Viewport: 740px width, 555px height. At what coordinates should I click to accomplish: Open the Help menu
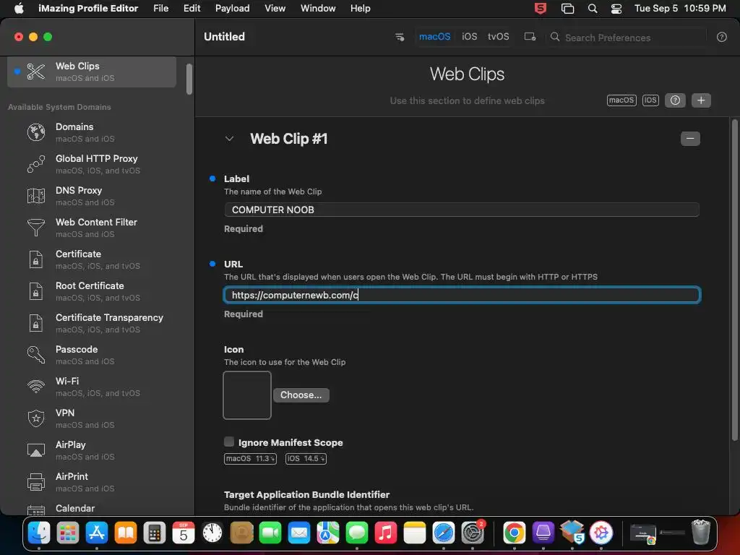[x=360, y=9]
